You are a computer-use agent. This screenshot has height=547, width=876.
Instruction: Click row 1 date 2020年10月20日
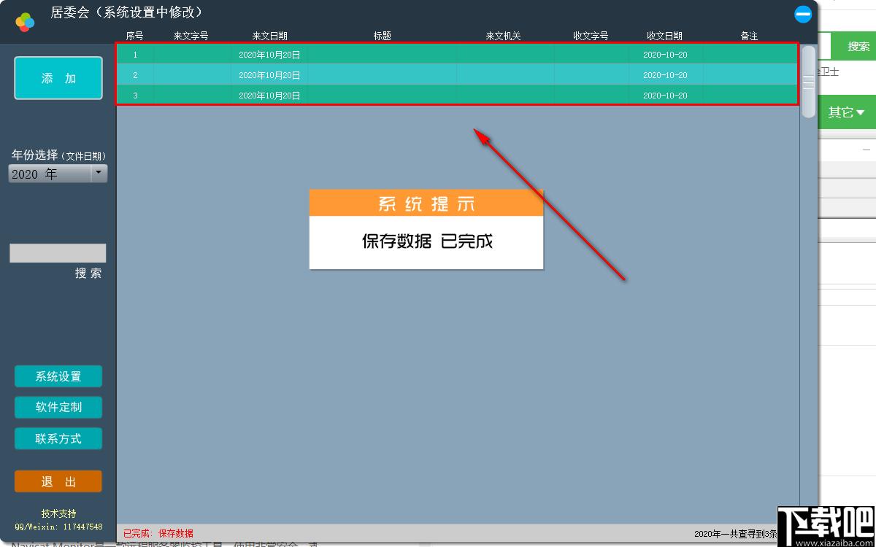click(x=269, y=55)
